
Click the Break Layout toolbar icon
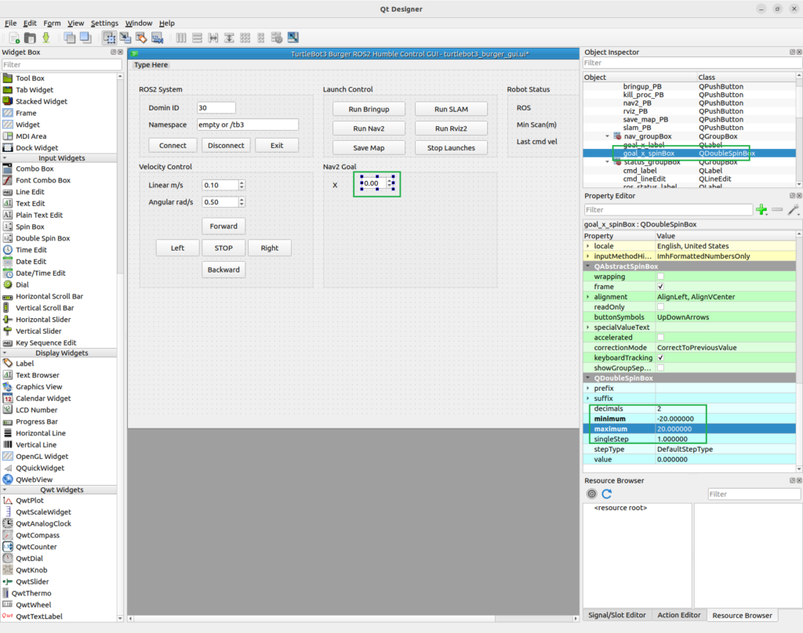point(277,38)
